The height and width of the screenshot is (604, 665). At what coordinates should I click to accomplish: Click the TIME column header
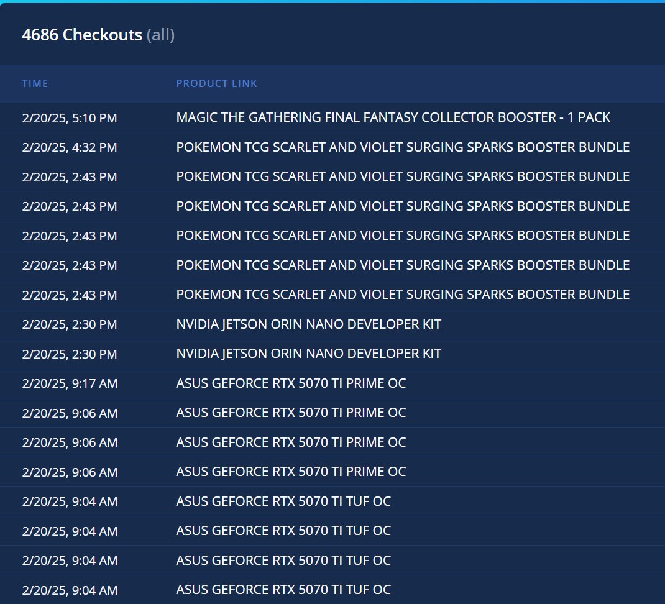point(35,83)
